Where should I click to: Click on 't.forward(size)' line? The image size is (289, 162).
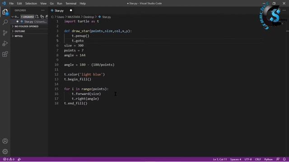[86, 94]
